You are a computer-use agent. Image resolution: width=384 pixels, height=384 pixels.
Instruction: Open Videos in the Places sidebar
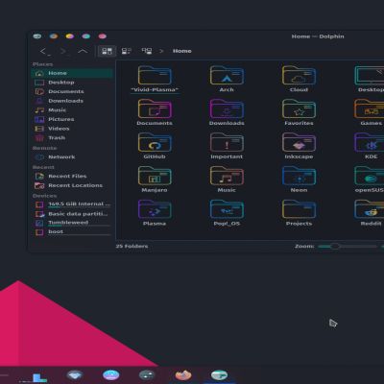72,129
